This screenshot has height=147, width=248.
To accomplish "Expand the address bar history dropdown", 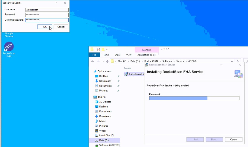I will point(232,61).
